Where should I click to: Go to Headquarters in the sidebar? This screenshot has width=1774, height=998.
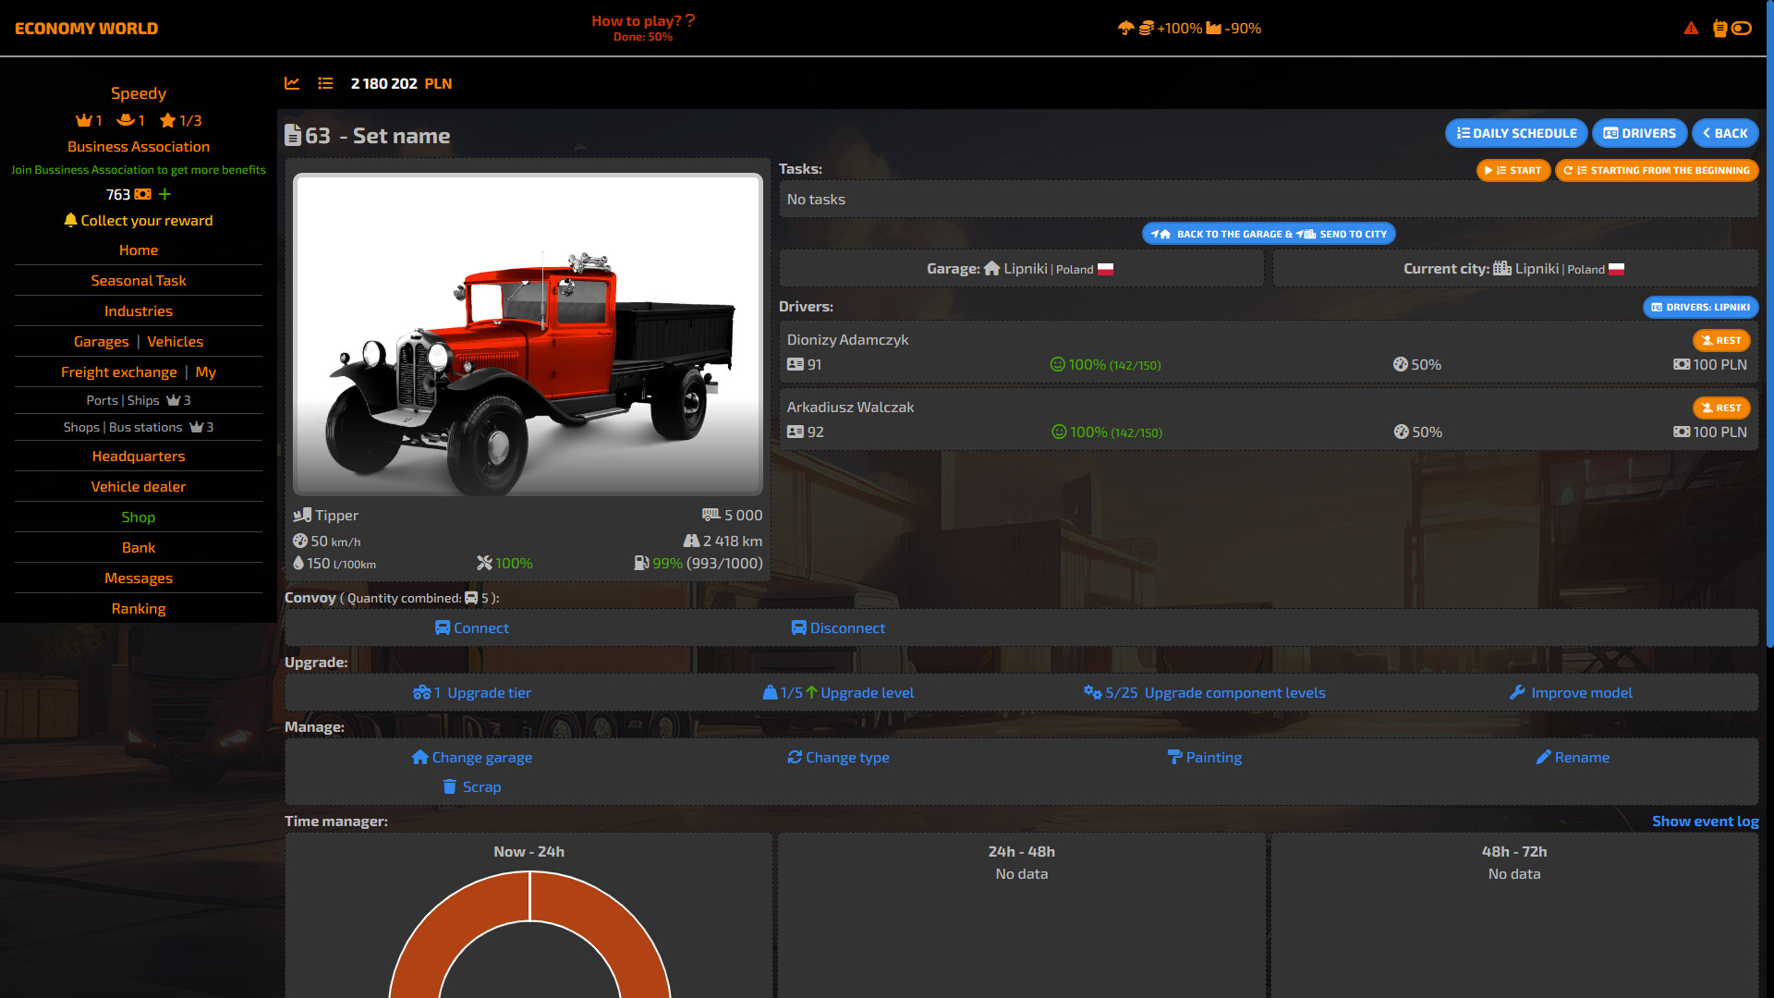pos(138,456)
